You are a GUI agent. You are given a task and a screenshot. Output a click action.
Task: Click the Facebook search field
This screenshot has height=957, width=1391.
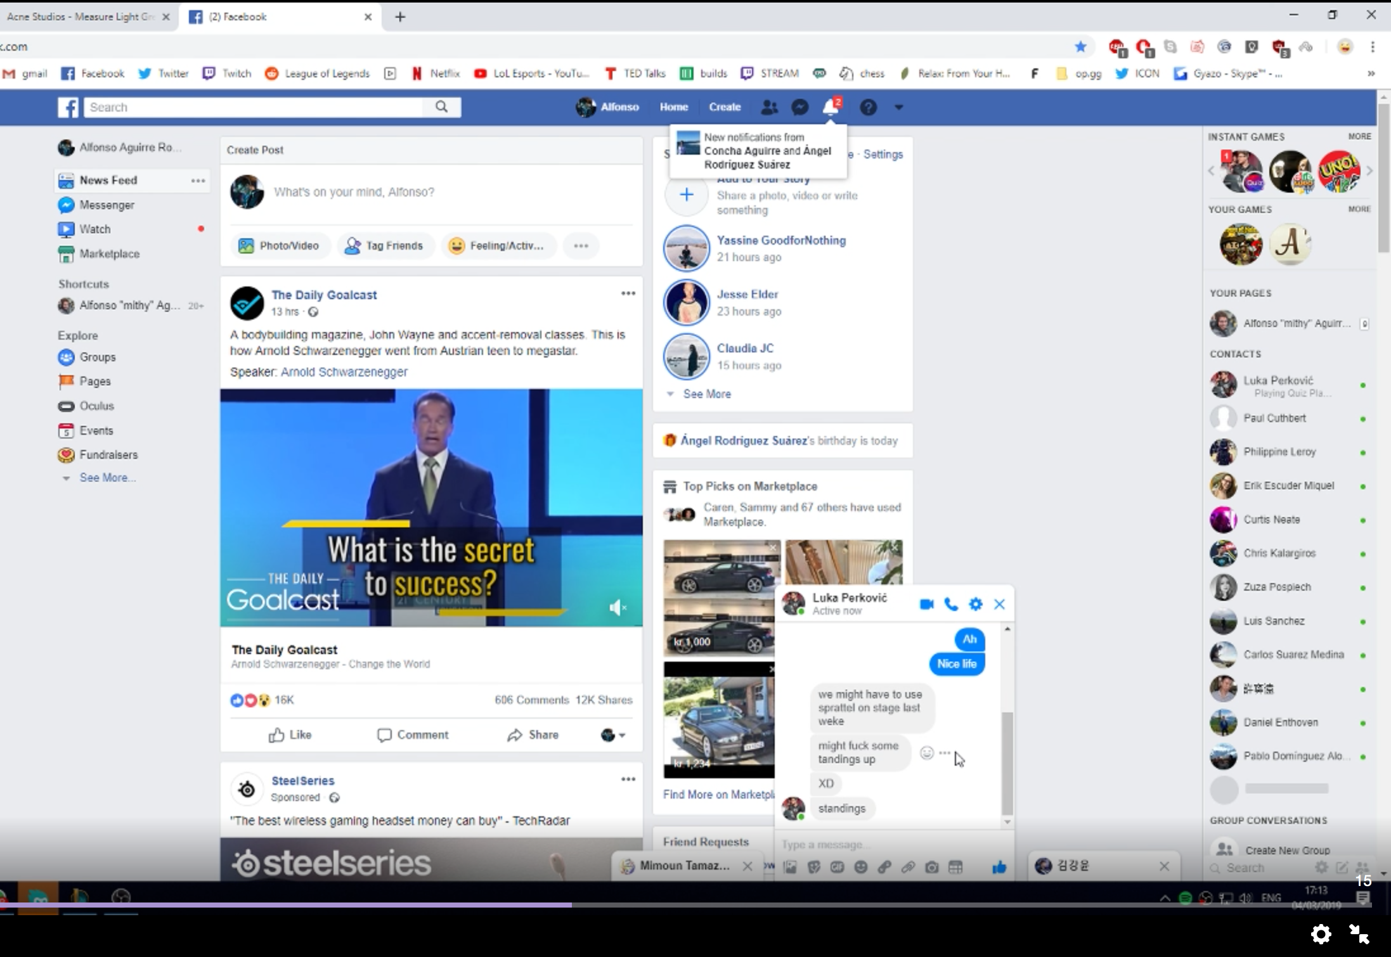pos(254,107)
